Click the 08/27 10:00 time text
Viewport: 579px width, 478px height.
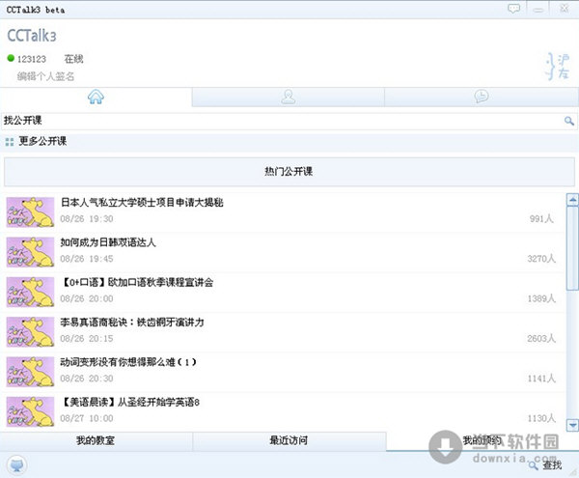pyautogui.click(x=87, y=418)
